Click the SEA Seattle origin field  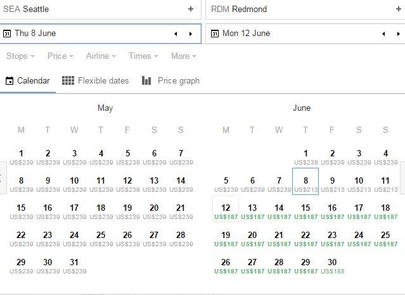coord(95,9)
